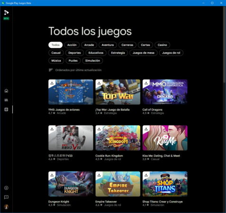This screenshot has height=213, width=226.
Task: Filter games by Acción
Action: pos(72,45)
